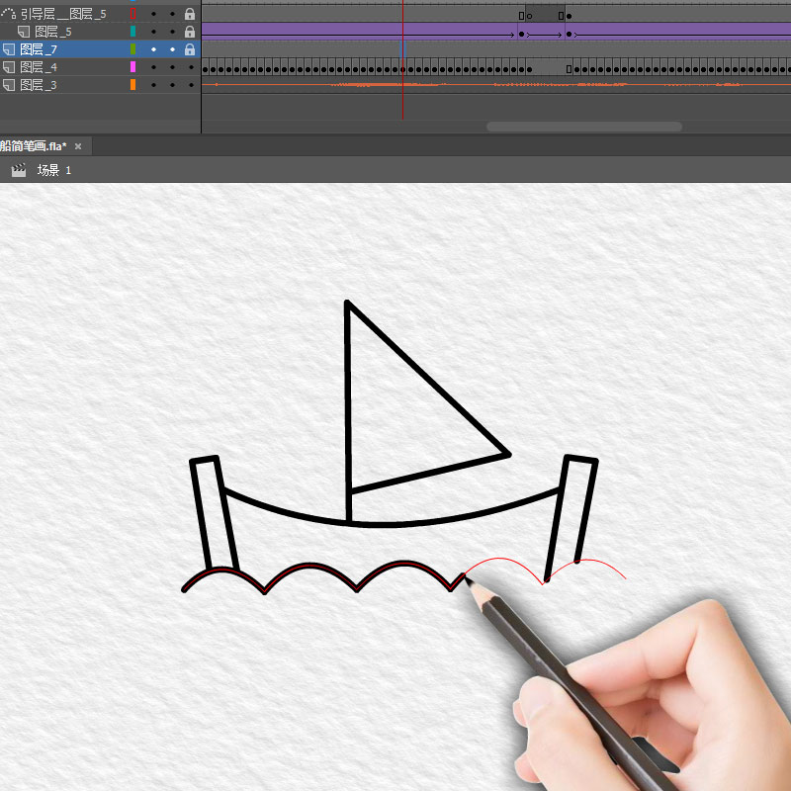Click the magenta outline swatch of 图层_4
Viewport: 791px width, 791px height.
(133, 66)
